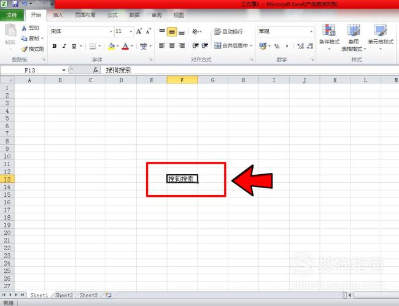
Task: Switch to the Review tab 审阅
Action: tap(157, 15)
